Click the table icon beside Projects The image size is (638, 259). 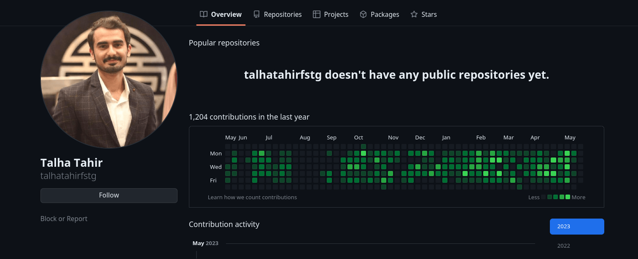[317, 14]
